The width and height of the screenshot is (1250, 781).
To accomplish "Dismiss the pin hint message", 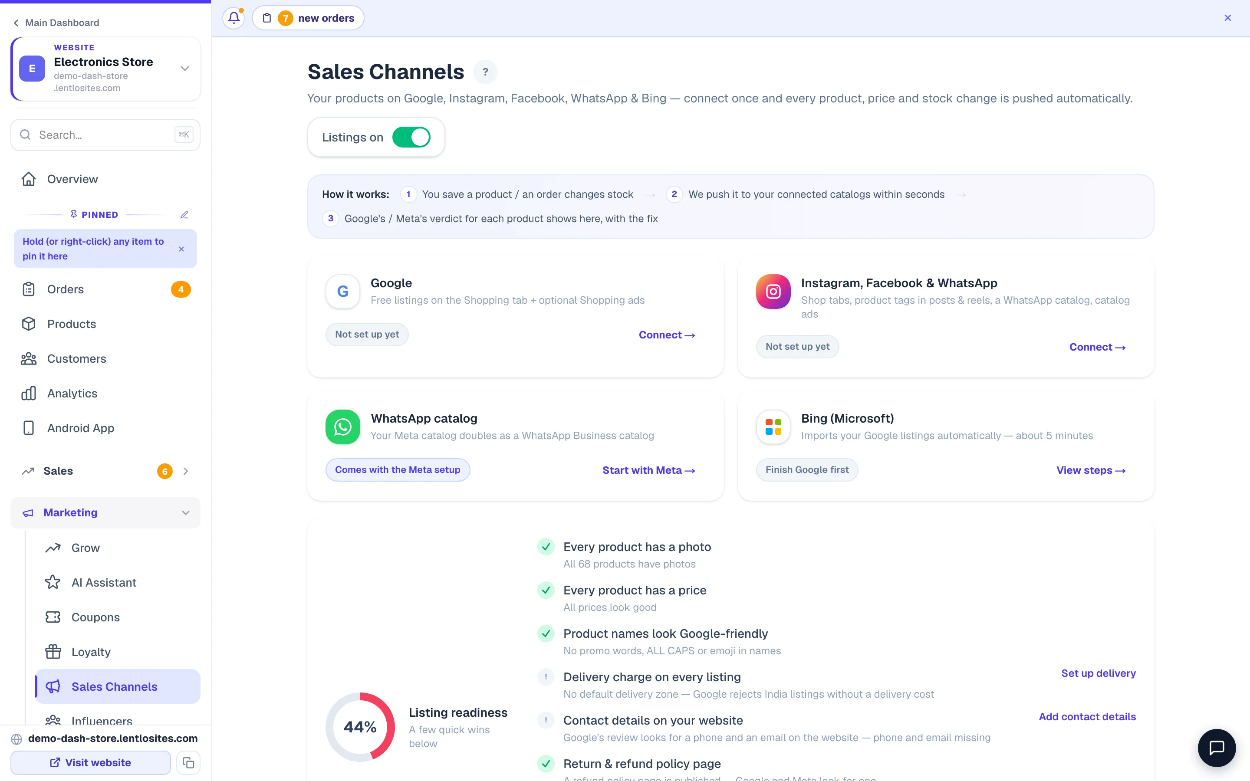I will [181, 249].
